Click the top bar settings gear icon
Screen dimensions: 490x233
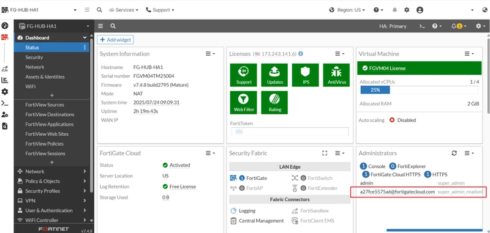tap(407, 10)
